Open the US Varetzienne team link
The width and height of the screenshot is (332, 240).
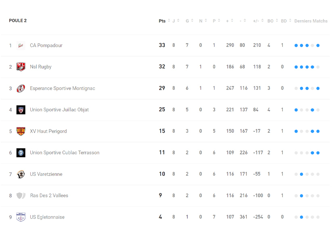click(46, 174)
